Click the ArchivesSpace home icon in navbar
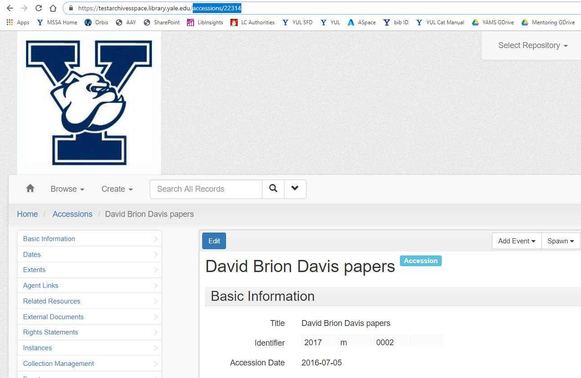This screenshot has width=581, height=378. tap(30, 189)
